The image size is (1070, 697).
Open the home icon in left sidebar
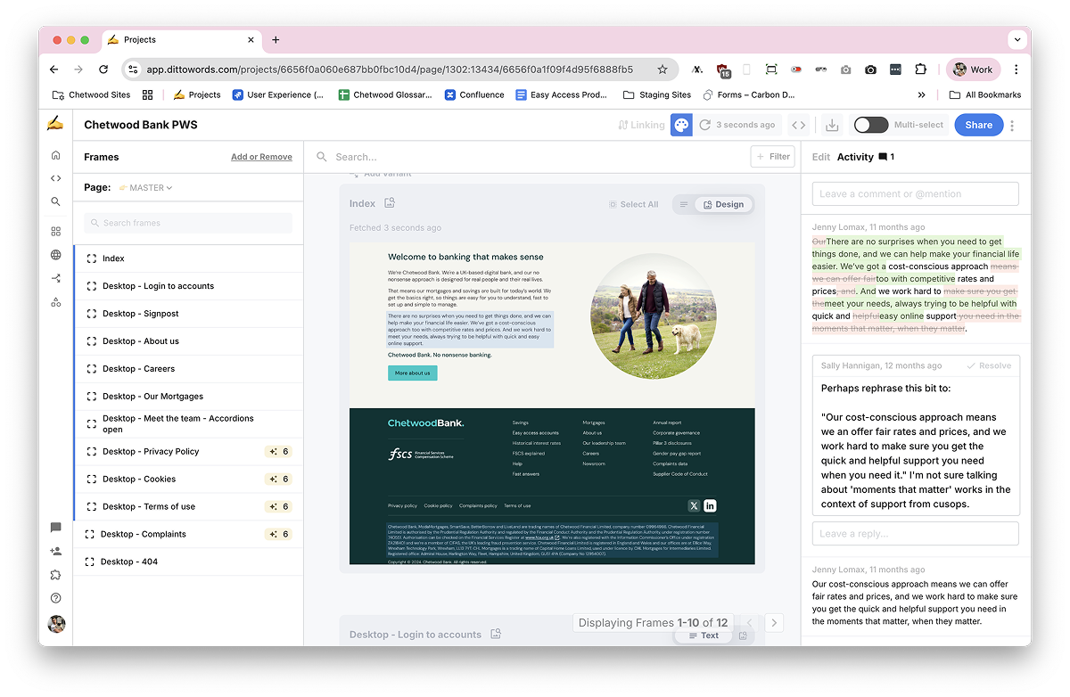(56, 155)
